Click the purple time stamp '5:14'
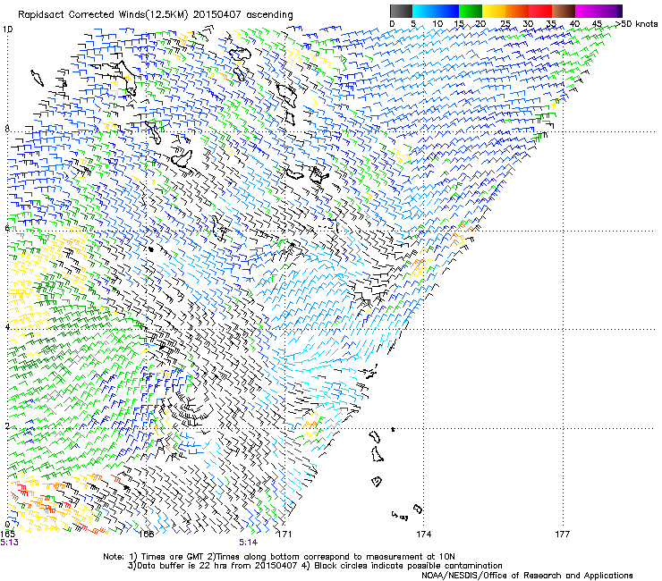 point(249,543)
